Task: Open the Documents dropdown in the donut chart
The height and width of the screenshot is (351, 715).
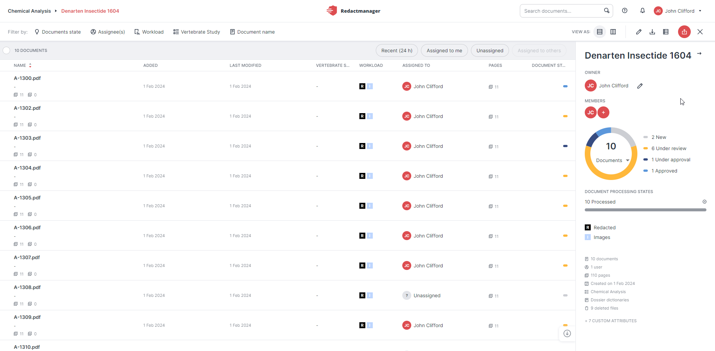Action: click(x=613, y=160)
